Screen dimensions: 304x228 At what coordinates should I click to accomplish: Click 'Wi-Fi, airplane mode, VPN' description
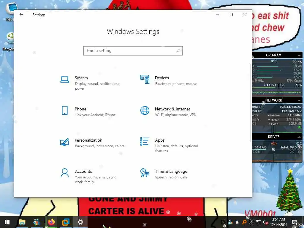click(176, 115)
